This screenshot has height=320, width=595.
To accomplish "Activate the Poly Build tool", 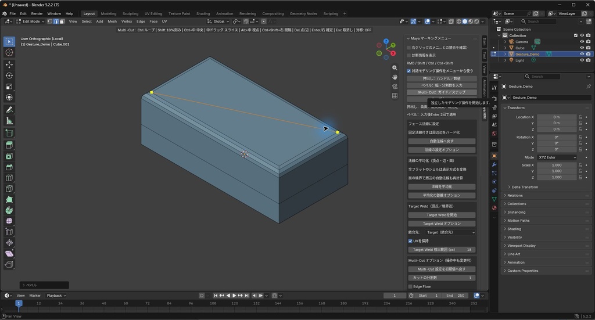I will [x=9, y=199].
